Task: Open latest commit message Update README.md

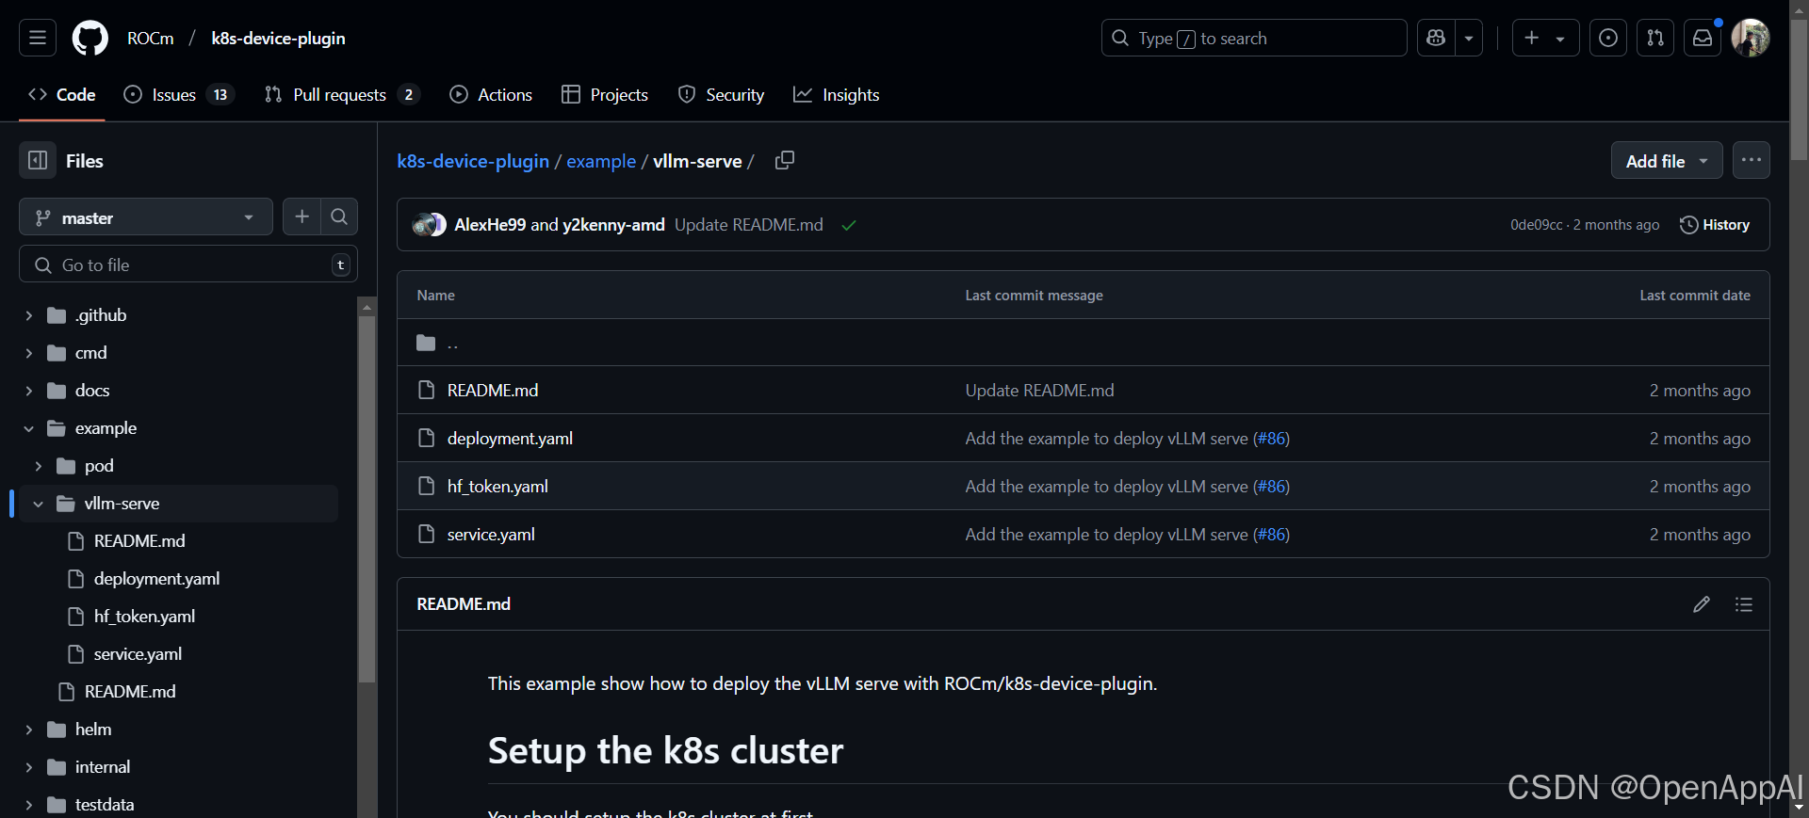Action: (749, 224)
